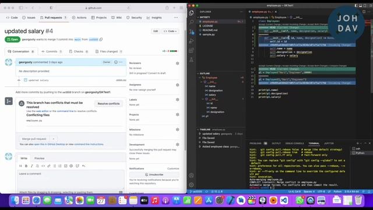This screenshot has height=210, width=373.
Task: Click the Edit button beside PR title
Action: (156, 31)
